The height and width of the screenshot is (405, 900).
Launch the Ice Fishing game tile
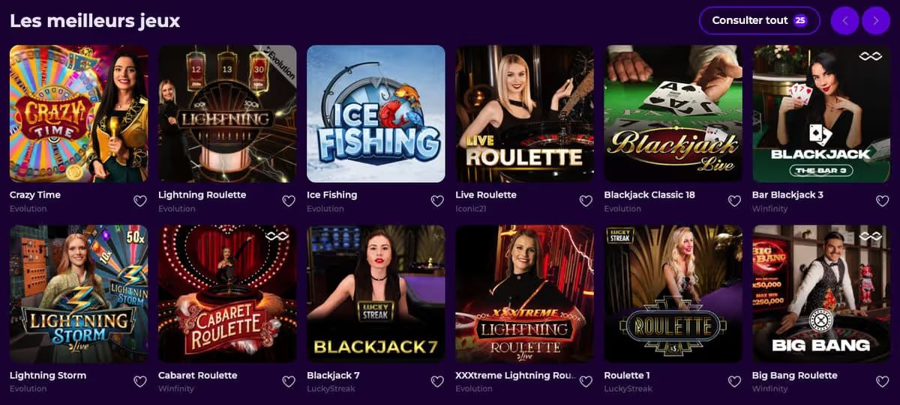[376, 114]
